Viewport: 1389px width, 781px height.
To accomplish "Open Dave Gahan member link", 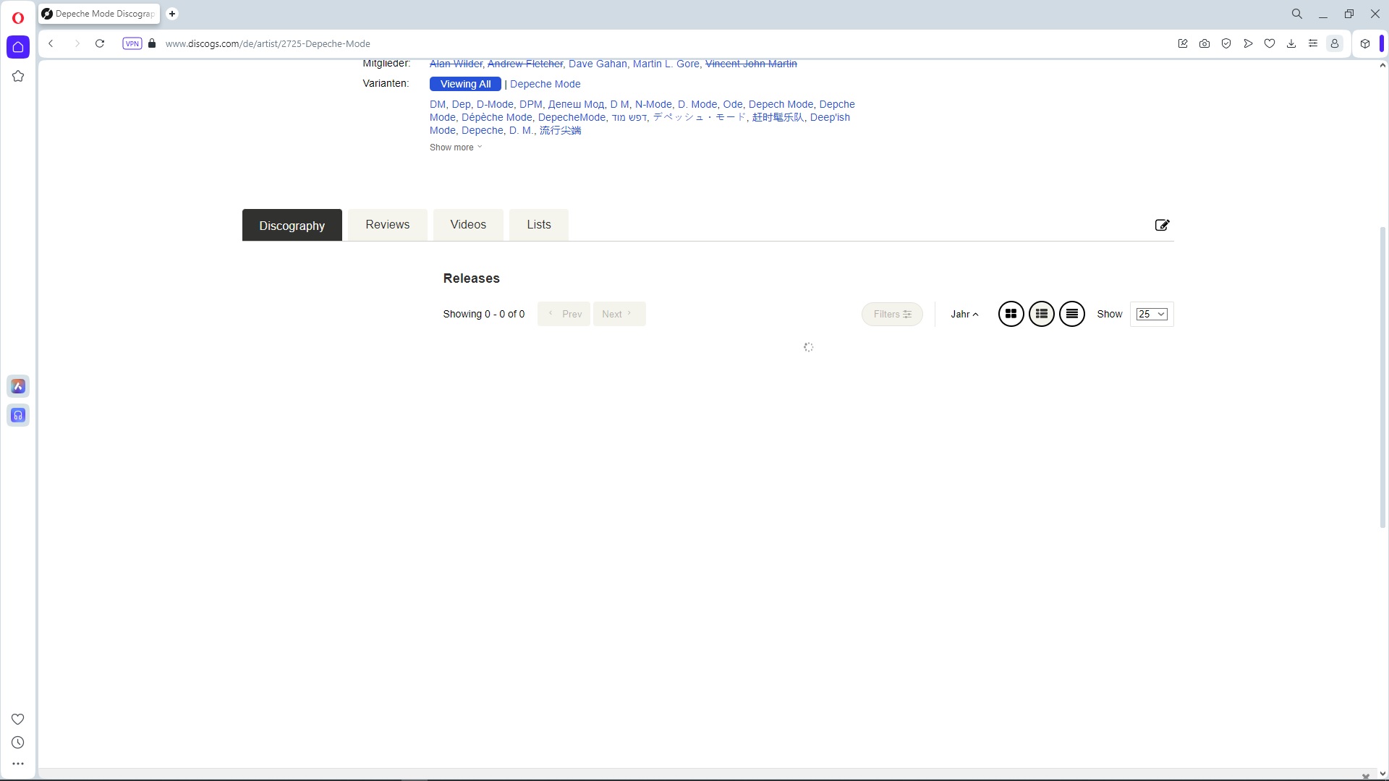I will tap(598, 64).
